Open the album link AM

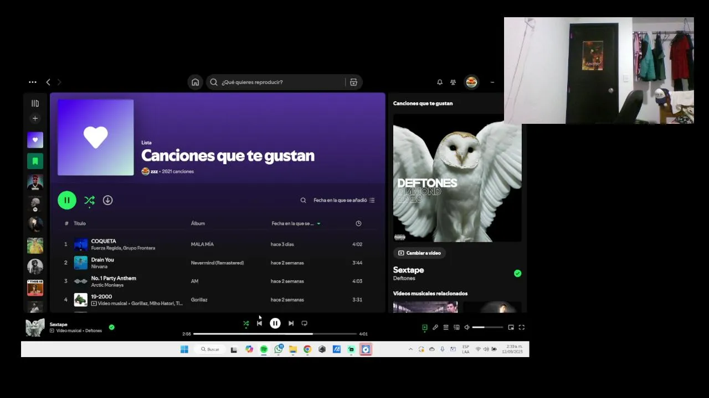(194, 281)
